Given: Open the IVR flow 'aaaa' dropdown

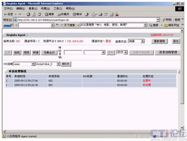Looking at the screenshot, I should click(33, 64).
